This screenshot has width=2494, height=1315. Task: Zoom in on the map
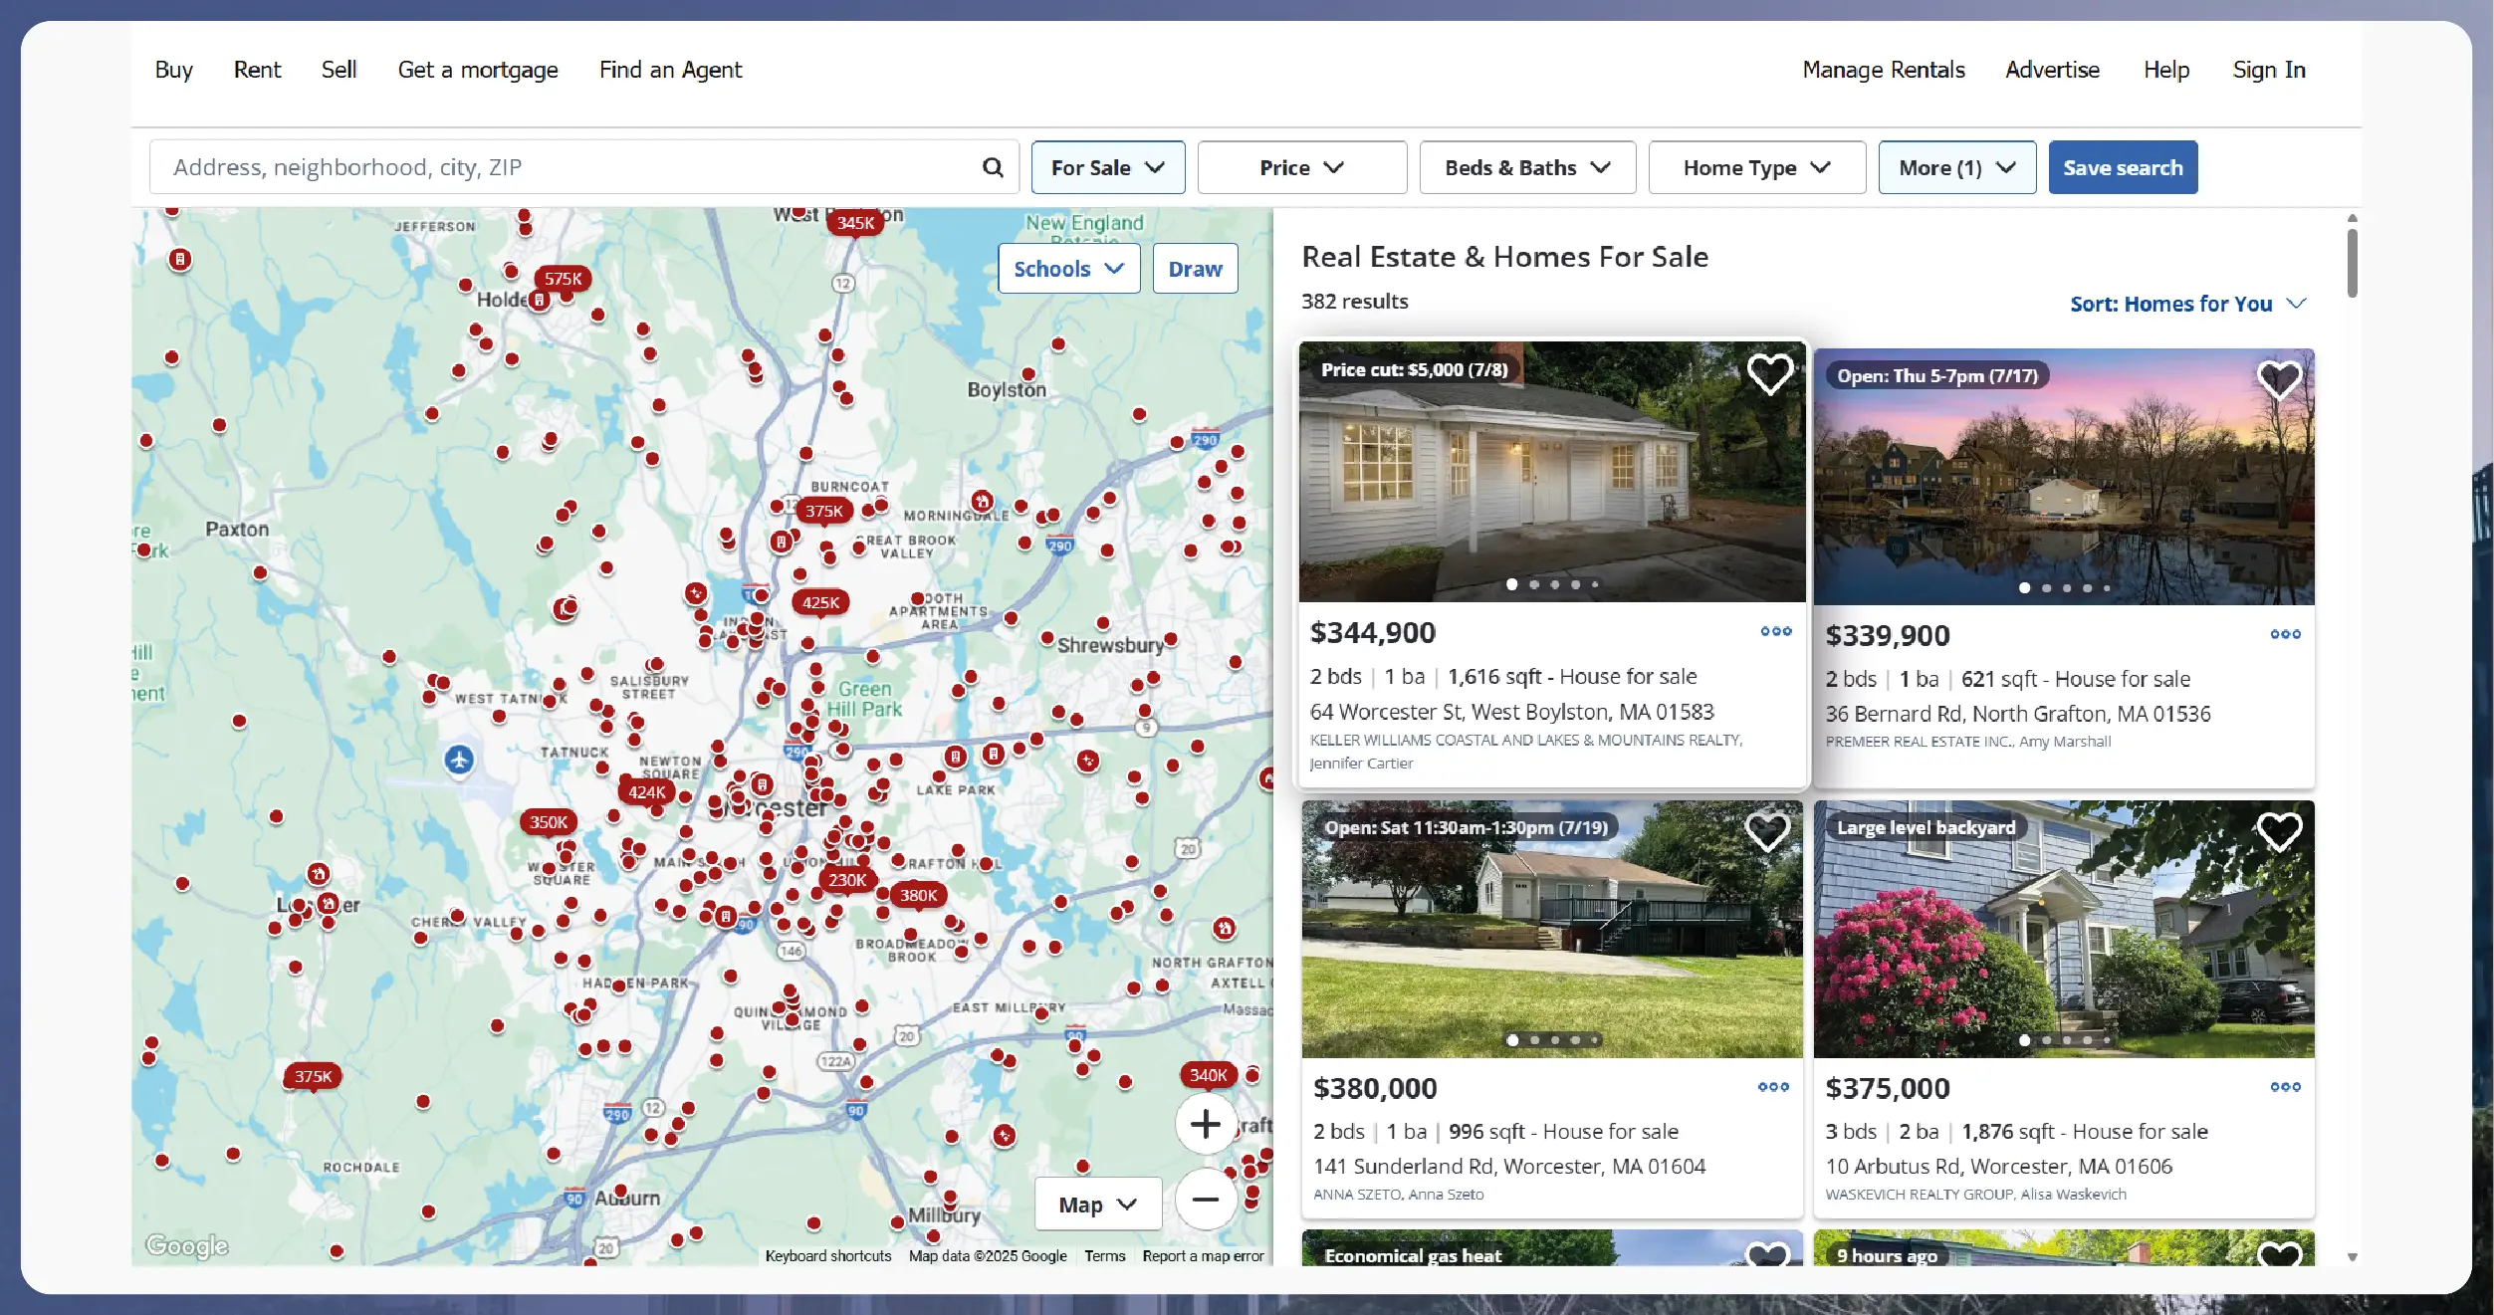[1205, 1124]
